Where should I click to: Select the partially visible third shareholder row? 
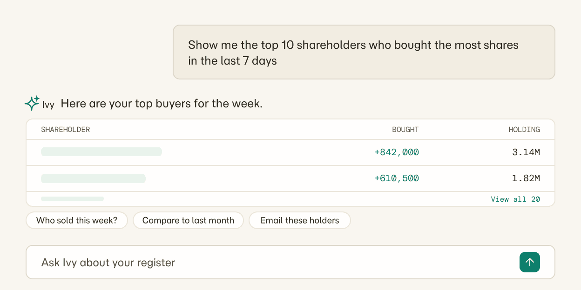(290, 199)
